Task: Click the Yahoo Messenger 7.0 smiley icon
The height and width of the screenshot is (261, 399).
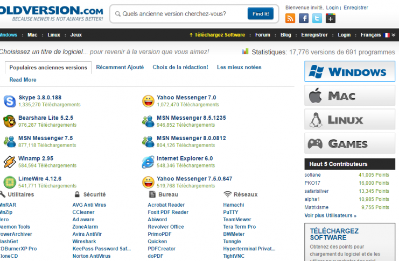Action: point(149,101)
